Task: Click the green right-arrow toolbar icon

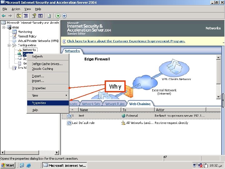Action: [58, 16]
